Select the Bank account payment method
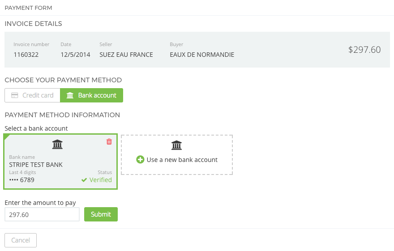The height and width of the screenshot is (251, 394). point(92,95)
